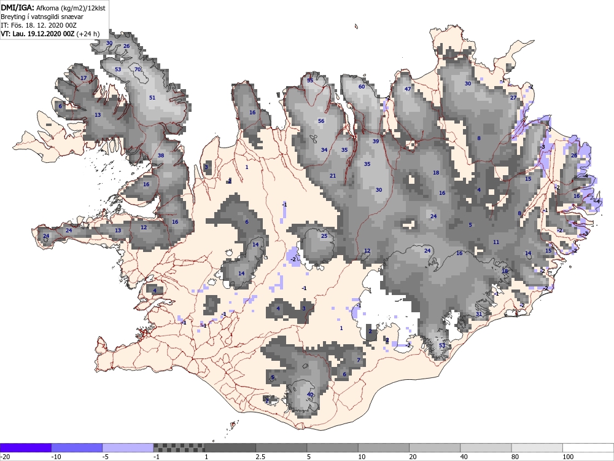This screenshot has width=614, height=461.
Task: Click the value 70 on the Westfjords glacier
Action: (x=138, y=69)
